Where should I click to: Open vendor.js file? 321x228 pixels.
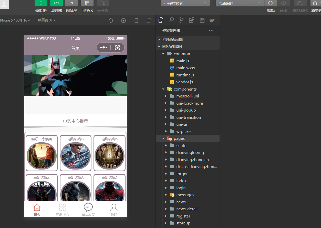pyautogui.click(x=188, y=82)
